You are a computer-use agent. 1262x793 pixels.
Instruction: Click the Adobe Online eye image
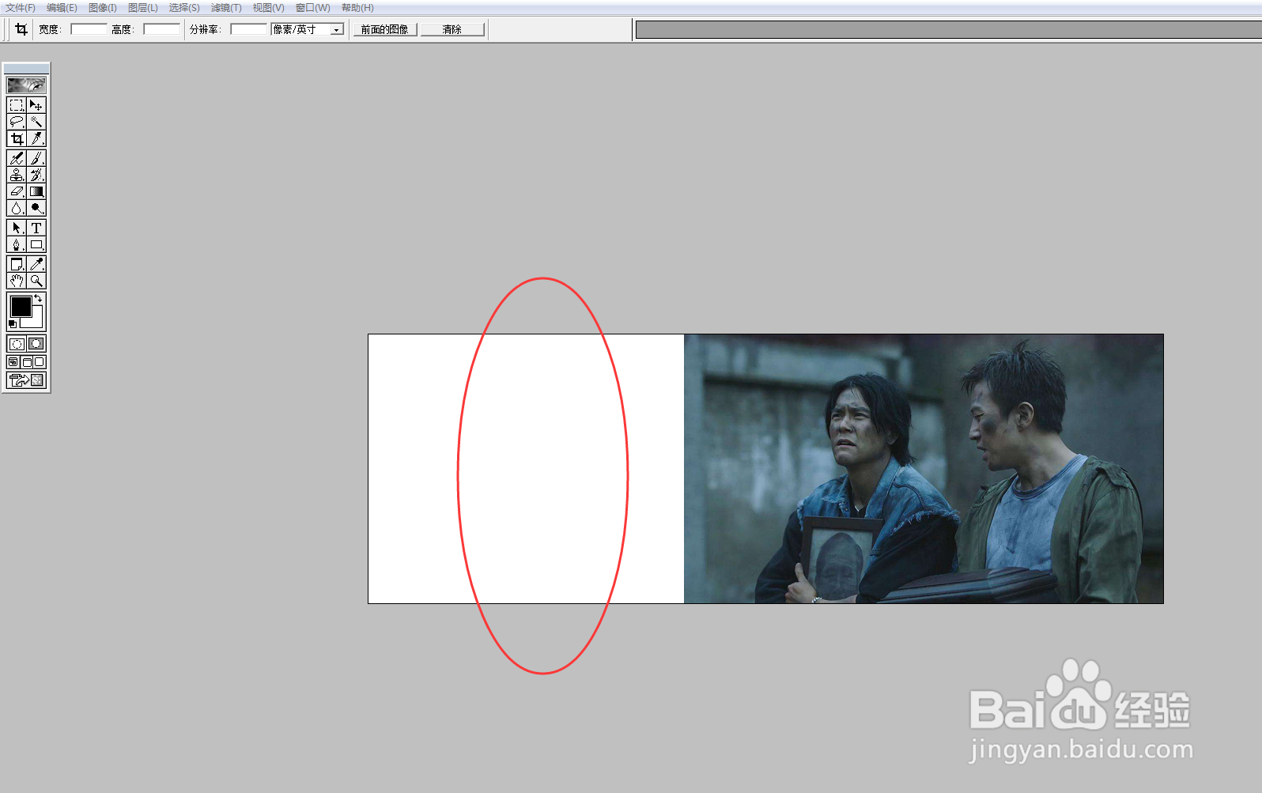(26, 85)
